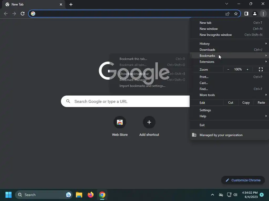Click Copy in the Edit row
The image size is (269, 201).
(246, 103)
